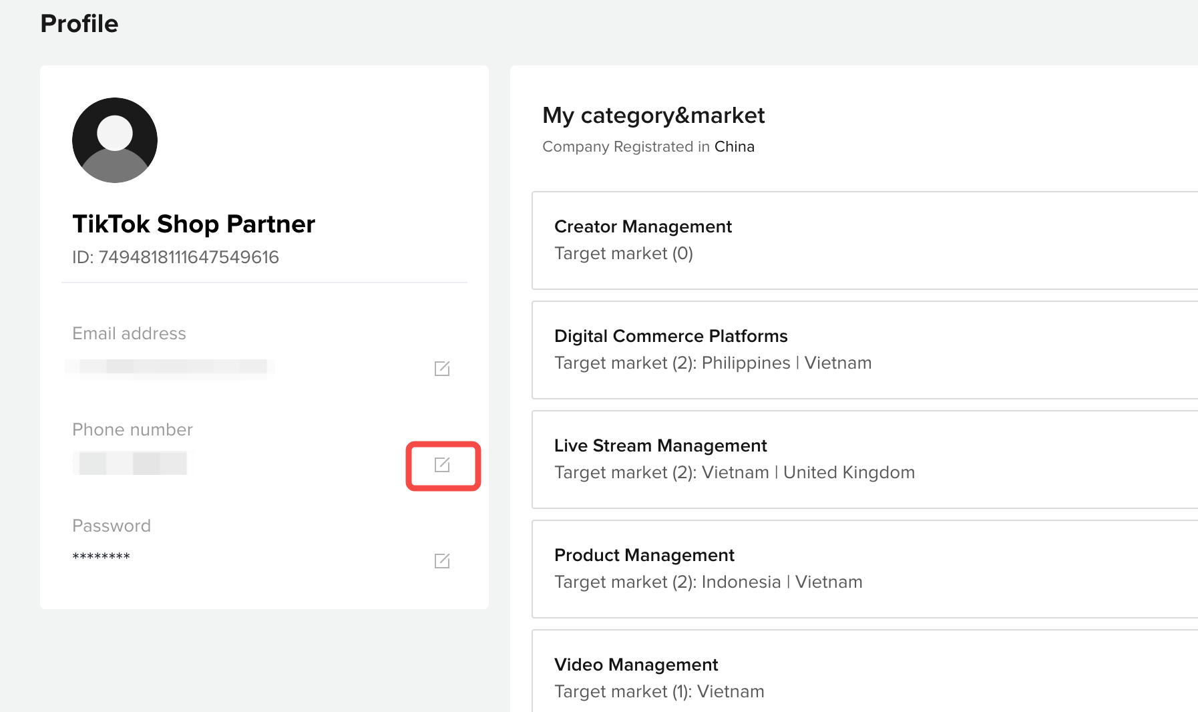Screen dimensions: 1198x712
Task: Click 'Target market (1): Vietnam' text
Action: click(x=659, y=691)
